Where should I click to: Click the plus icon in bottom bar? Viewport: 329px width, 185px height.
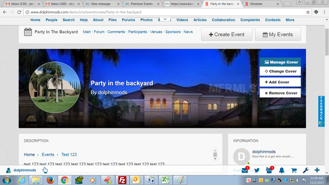(x=317, y=170)
